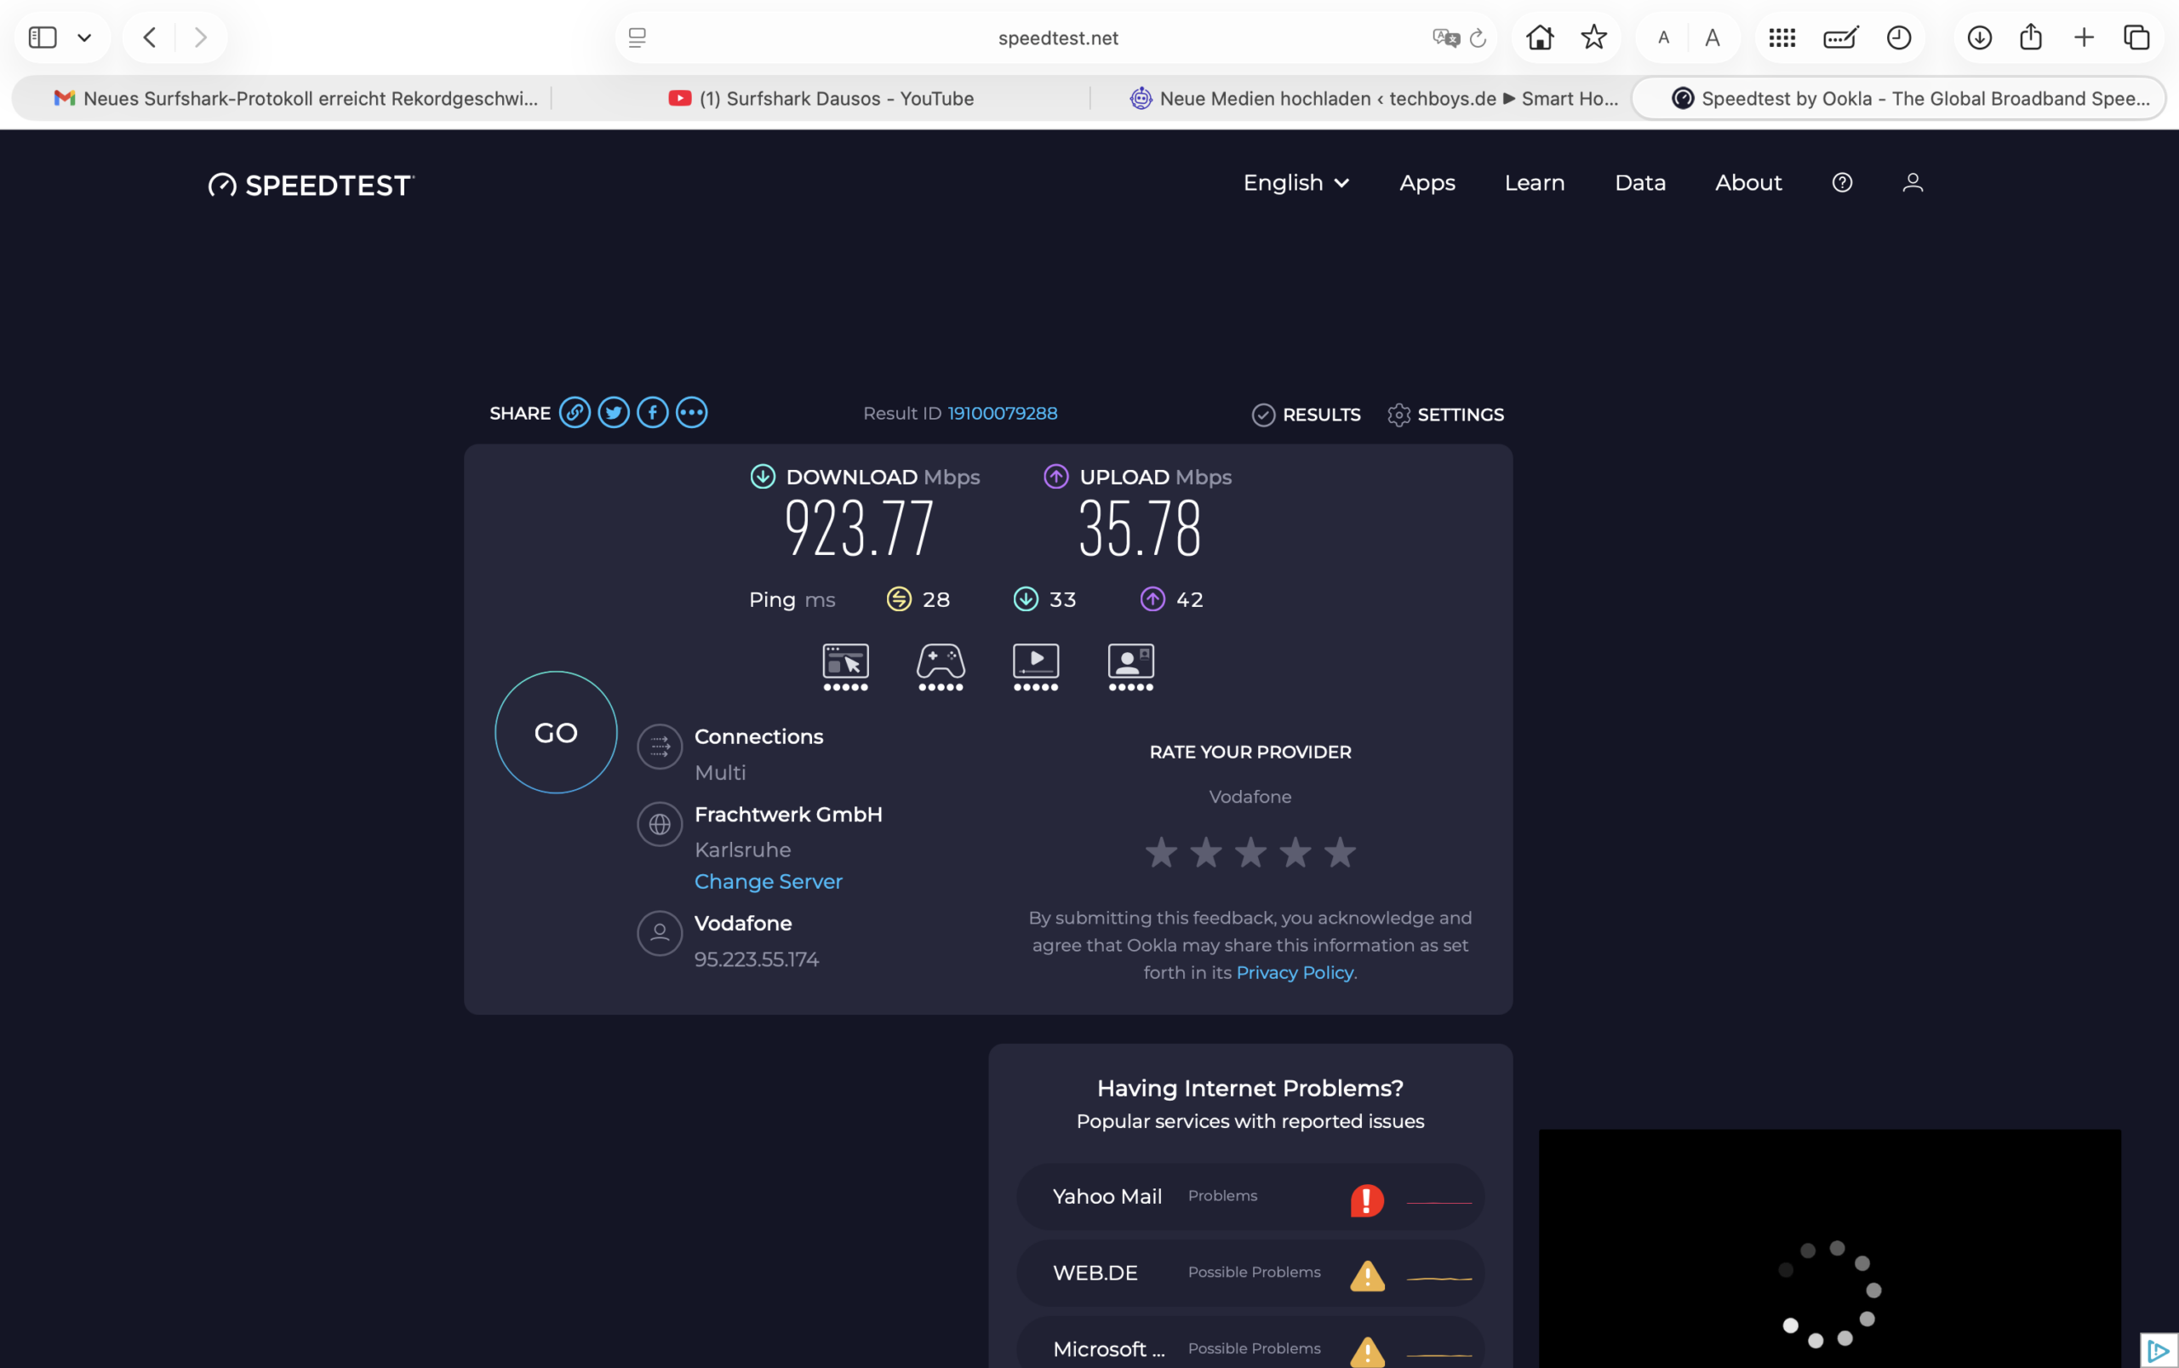Open result ID 19100079288

pos(1002,414)
